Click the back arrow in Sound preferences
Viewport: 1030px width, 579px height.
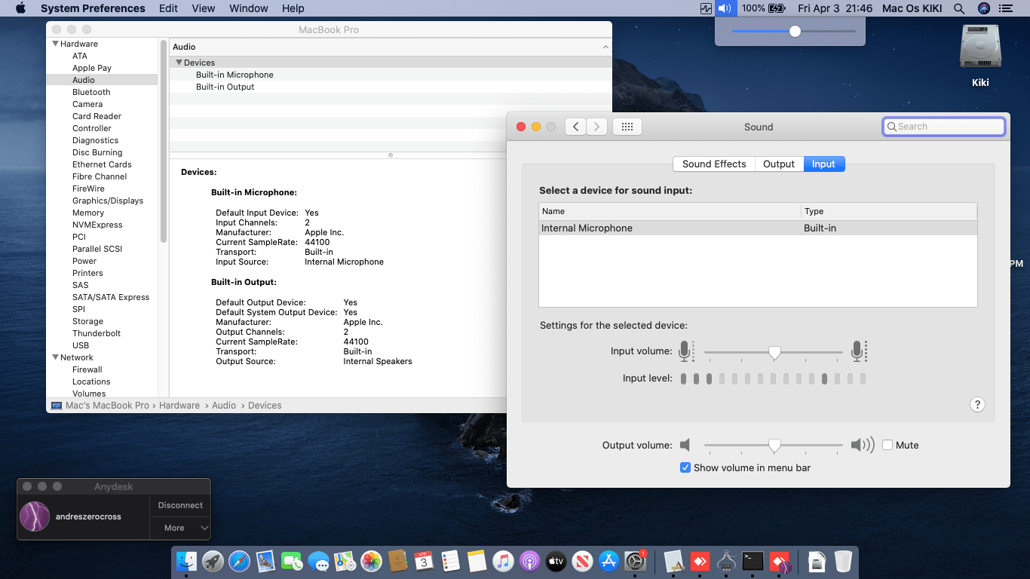pos(575,127)
